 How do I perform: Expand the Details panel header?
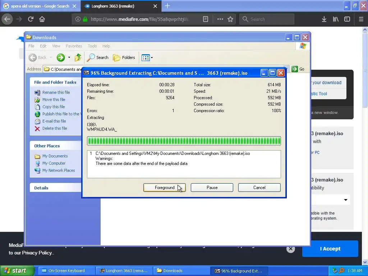[x=56, y=188]
